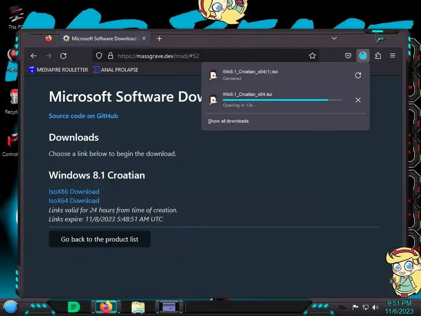Reload the current page

pos(63,56)
